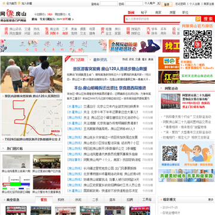This screenshot has height=215, width=215.
Task: Click the 登录 login button
Action: (x=167, y=4)
